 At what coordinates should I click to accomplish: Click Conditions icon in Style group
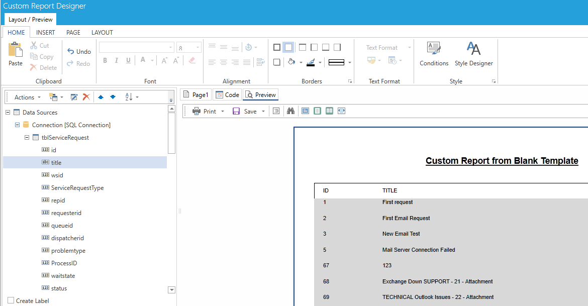coord(434,48)
